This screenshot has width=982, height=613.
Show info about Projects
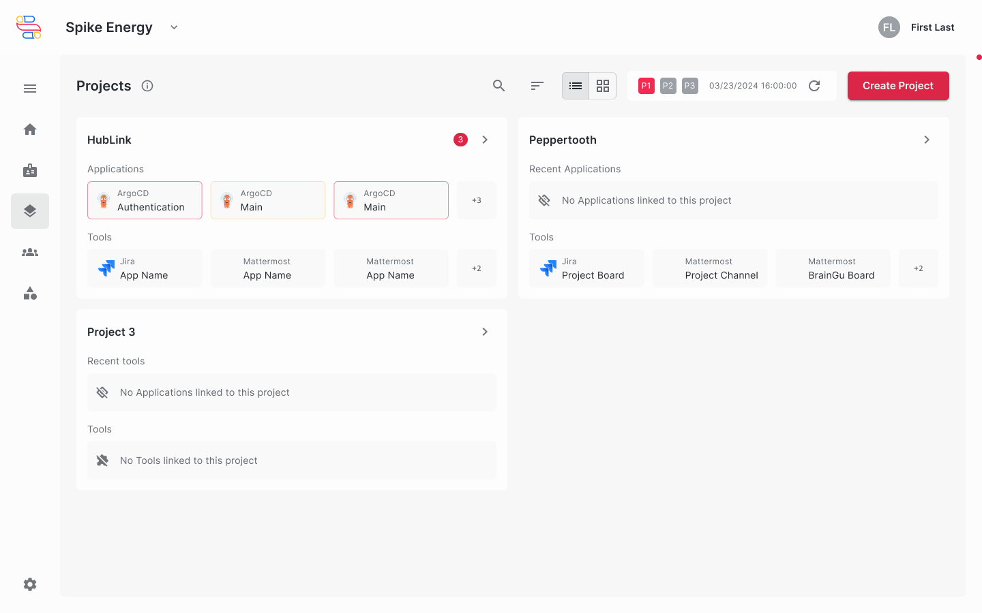[147, 86]
